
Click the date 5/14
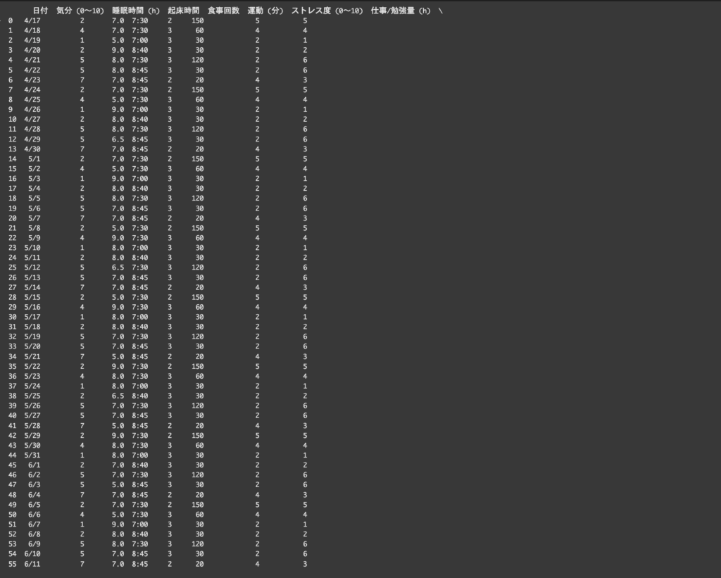pyautogui.click(x=32, y=287)
